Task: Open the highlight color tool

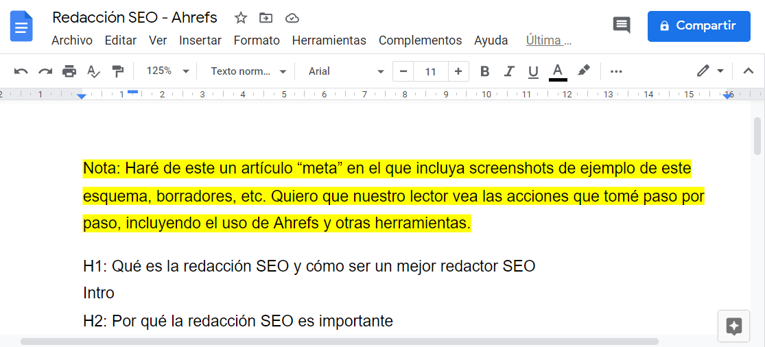Action: (583, 71)
